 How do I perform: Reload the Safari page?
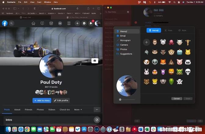coord(77,9)
